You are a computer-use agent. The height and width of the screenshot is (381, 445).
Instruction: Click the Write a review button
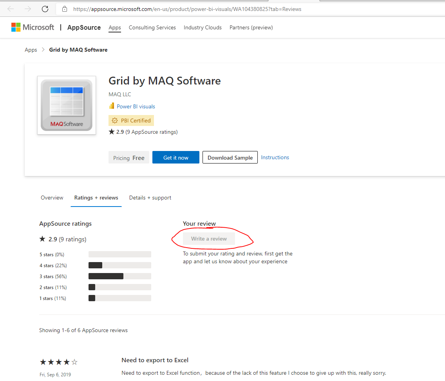[x=209, y=239]
